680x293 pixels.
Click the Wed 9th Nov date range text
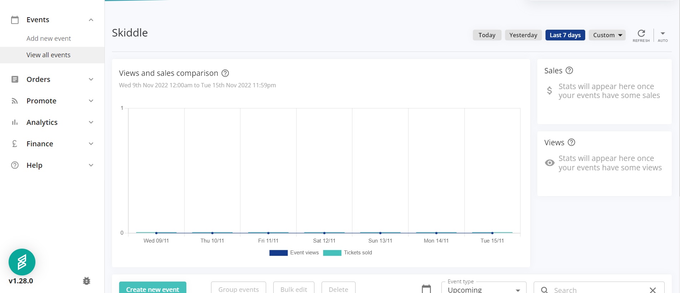click(x=197, y=85)
